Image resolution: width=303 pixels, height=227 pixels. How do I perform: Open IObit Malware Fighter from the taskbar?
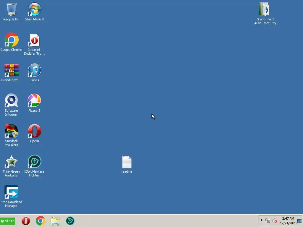point(70,221)
